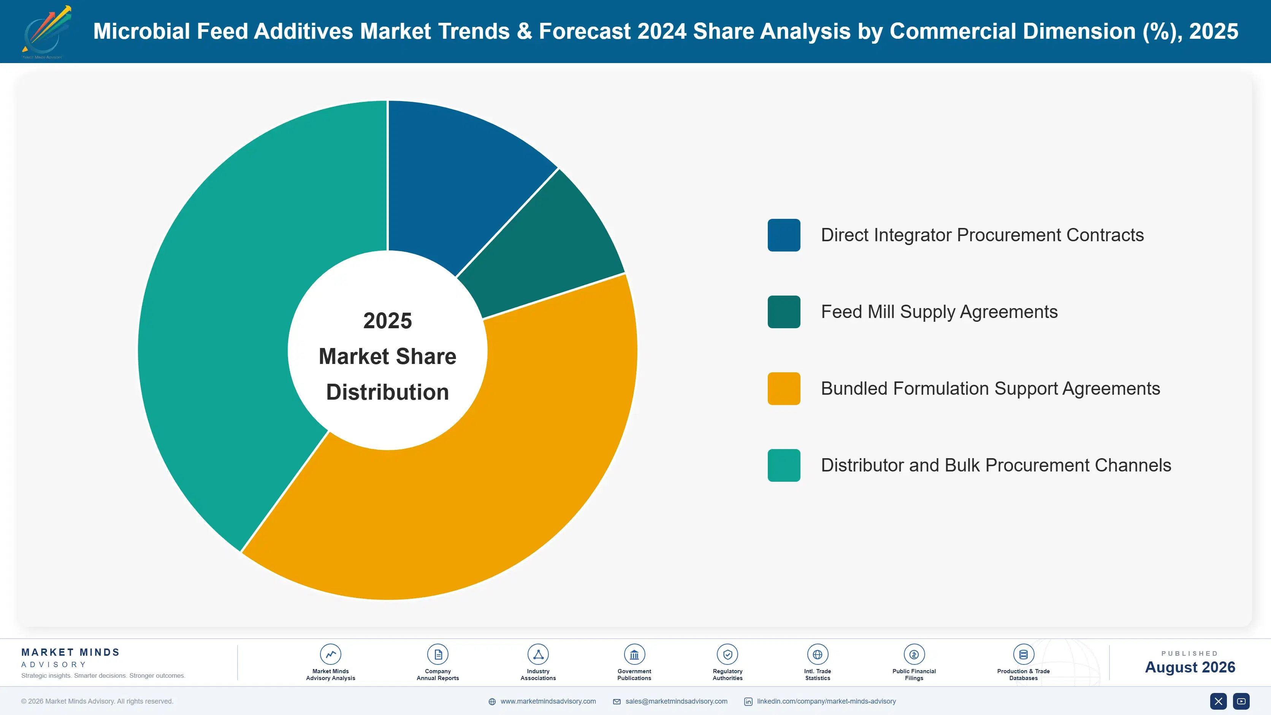Click the Market Minds Advisory Analysis icon
The height and width of the screenshot is (715, 1271).
pos(331,654)
